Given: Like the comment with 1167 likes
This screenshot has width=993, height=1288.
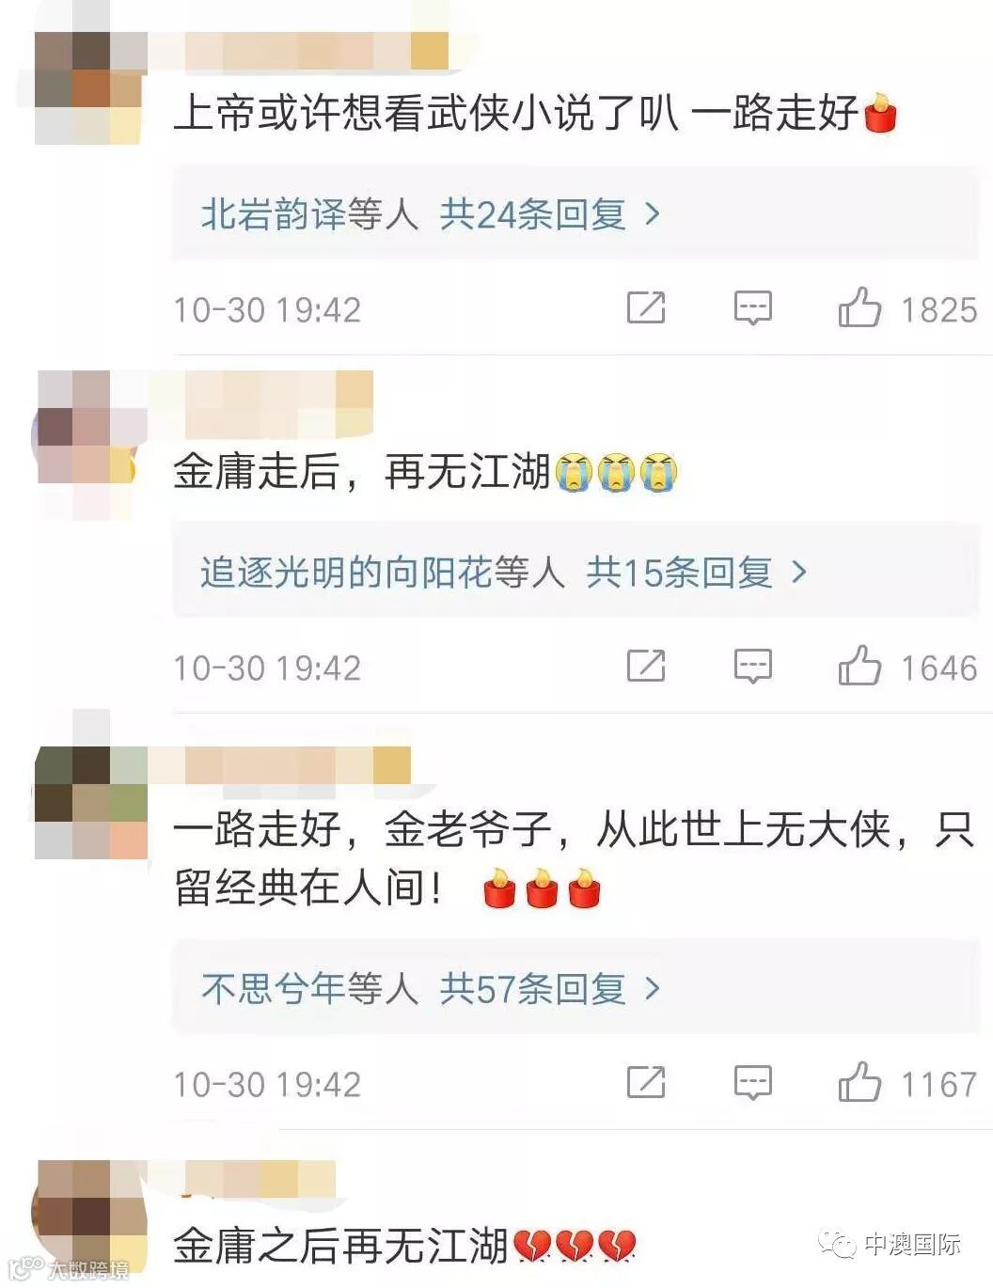Looking at the screenshot, I should 859,1082.
